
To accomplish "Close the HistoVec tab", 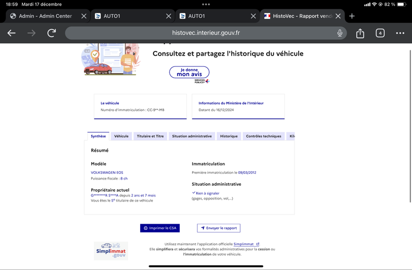I will pos(338,16).
